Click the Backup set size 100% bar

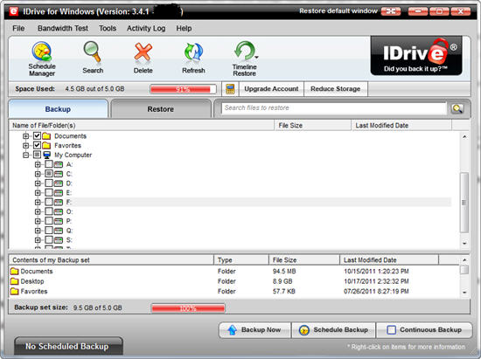(x=188, y=308)
